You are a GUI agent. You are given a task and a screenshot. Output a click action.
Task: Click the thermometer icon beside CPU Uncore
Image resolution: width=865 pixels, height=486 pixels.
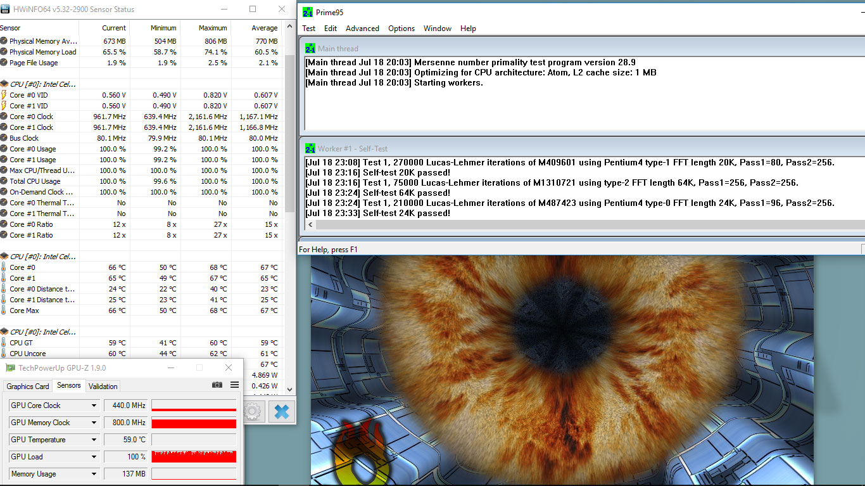(x=4, y=354)
